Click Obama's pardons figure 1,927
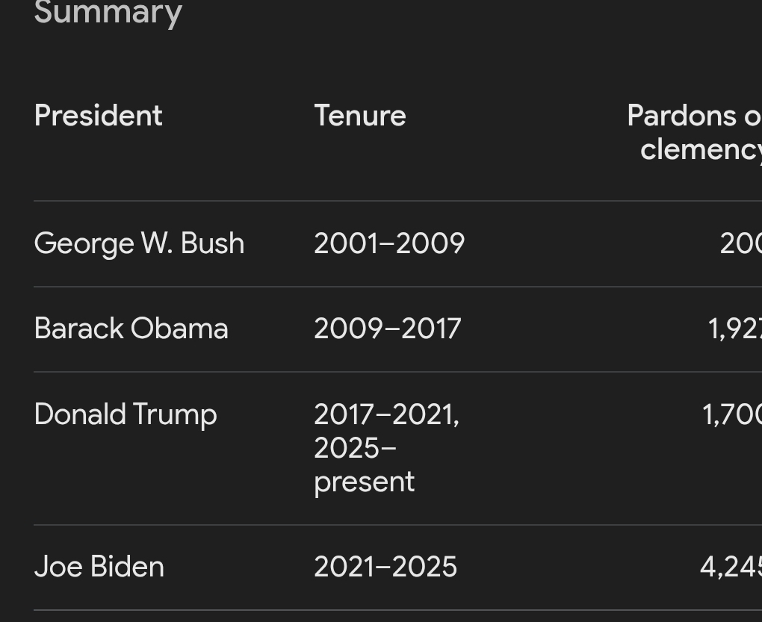The width and height of the screenshot is (762, 622). point(734,329)
